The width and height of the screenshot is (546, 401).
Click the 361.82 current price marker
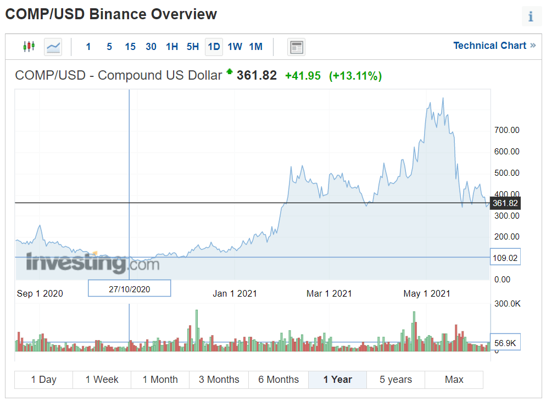[505, 203]
